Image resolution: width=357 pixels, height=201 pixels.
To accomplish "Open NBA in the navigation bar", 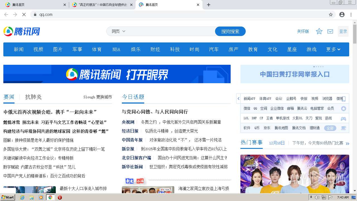I will (x=116, y=49).
